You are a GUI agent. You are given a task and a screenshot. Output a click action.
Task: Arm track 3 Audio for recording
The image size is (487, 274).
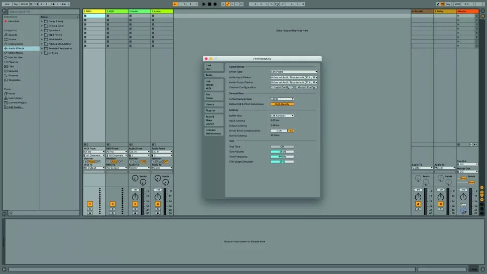pos(135,213)
